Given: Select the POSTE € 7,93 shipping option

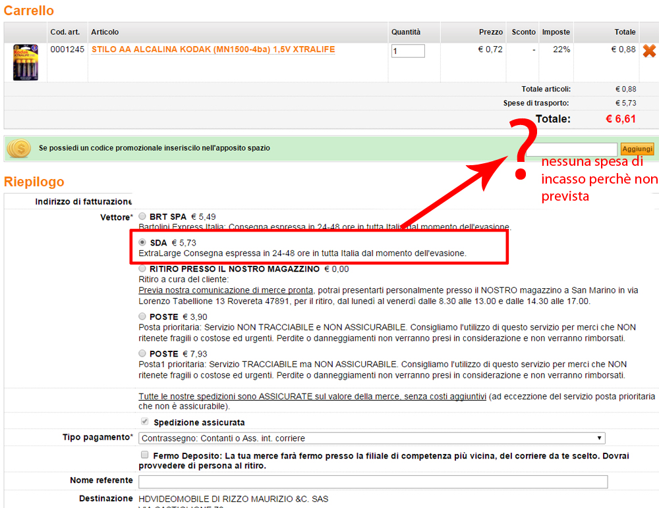Looking at the screenshot, I should click(x=142, y=353).
